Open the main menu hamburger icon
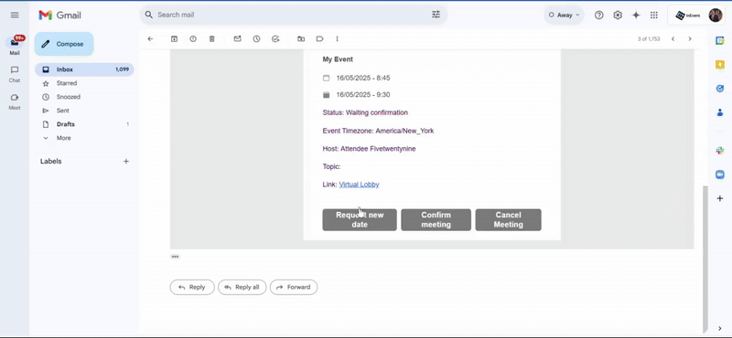This screenshot has width=732, height=338. click(x=15, y=15)
